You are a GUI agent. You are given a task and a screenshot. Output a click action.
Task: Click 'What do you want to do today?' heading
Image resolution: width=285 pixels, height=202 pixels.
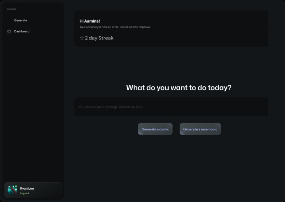point(179,88)
